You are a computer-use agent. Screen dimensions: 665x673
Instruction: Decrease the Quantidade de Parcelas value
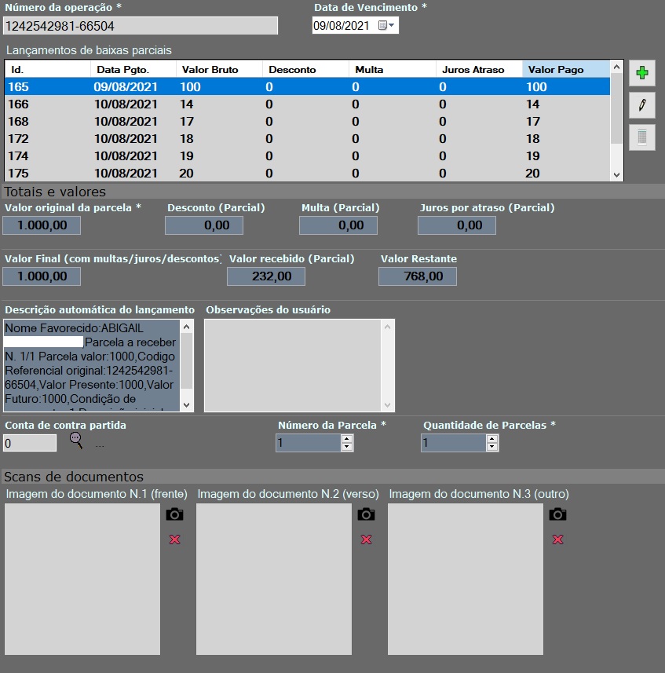492,447
